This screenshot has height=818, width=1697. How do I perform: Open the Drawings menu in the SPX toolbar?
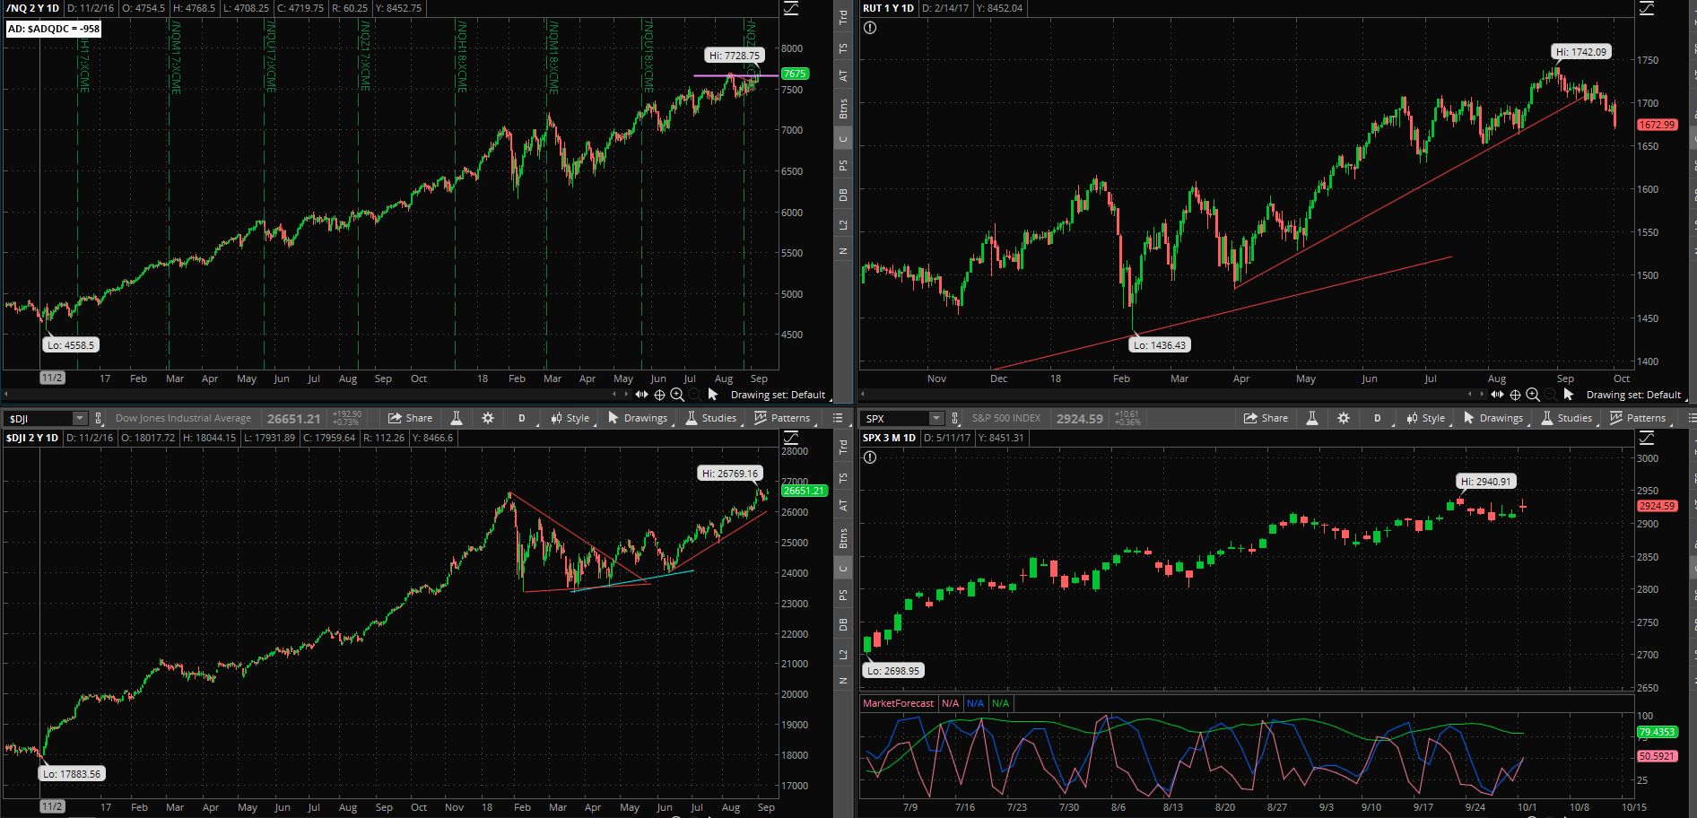pos(1493,418)
